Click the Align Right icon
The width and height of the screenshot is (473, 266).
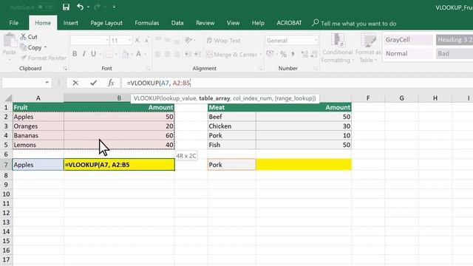point(177,54)
